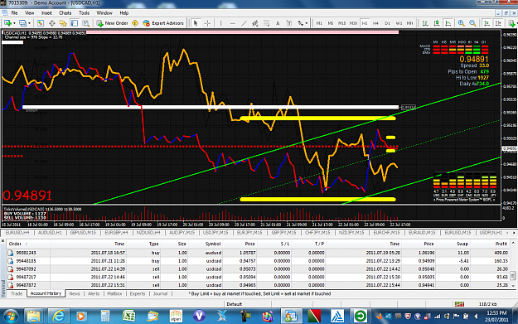Switch chart to H4 timeframe

375,23
